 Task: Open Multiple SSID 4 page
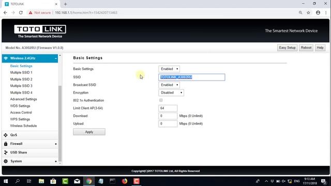click(x=21, y=92)
